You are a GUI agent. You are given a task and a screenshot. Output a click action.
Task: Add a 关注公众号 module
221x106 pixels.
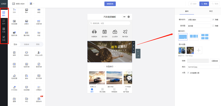39,54
